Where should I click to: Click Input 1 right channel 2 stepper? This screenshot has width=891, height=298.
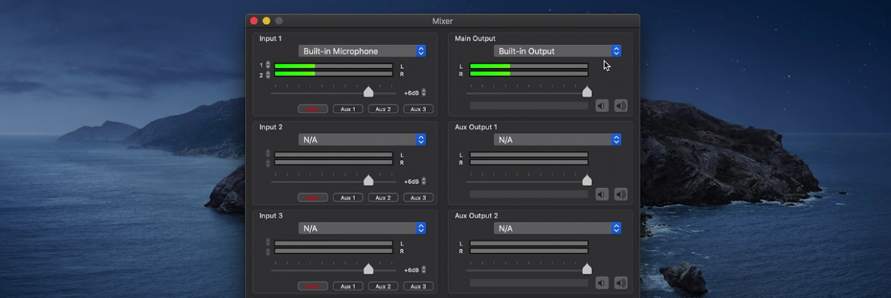click(268, 74)
